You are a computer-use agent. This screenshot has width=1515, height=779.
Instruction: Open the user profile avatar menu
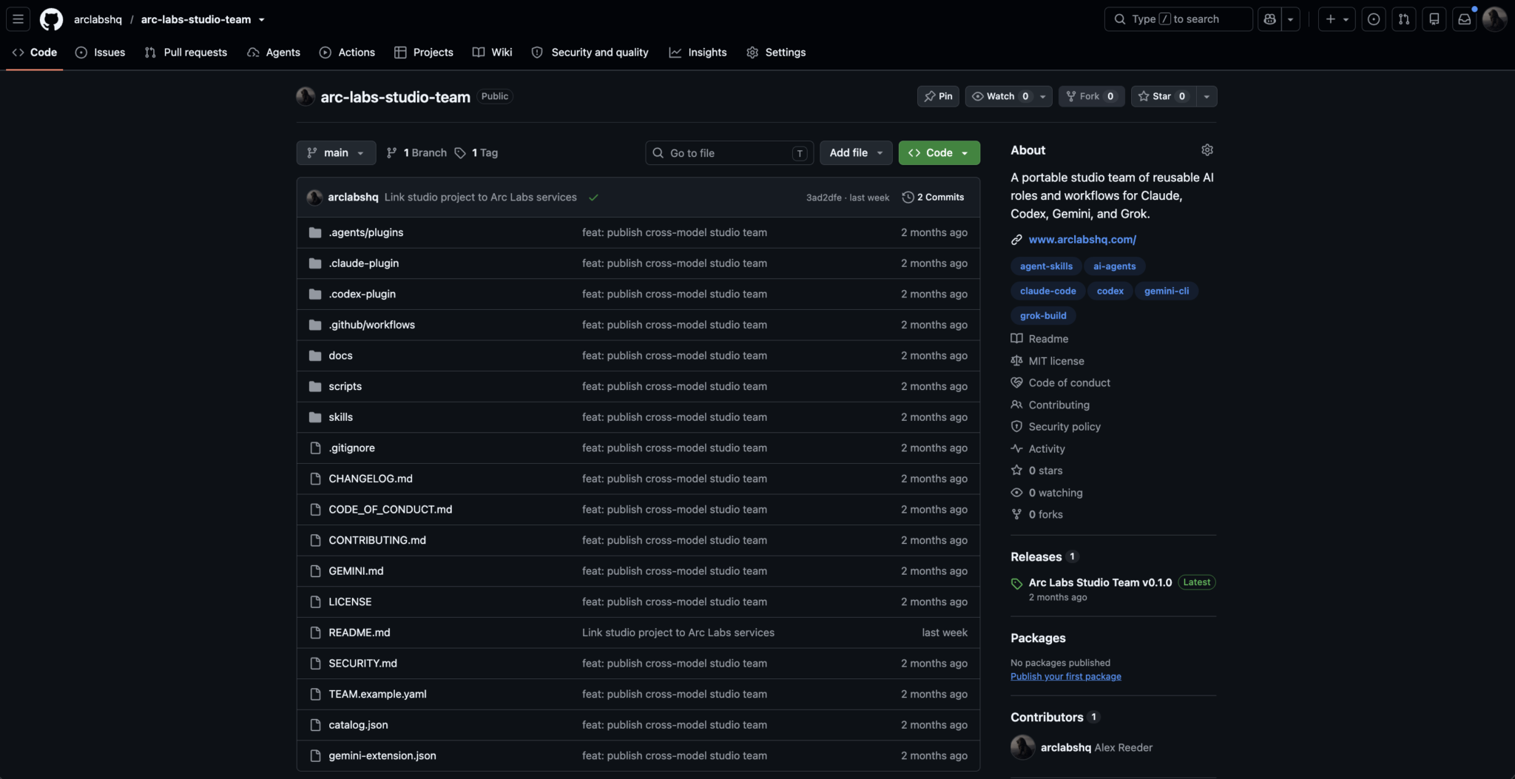(1495, 19)
